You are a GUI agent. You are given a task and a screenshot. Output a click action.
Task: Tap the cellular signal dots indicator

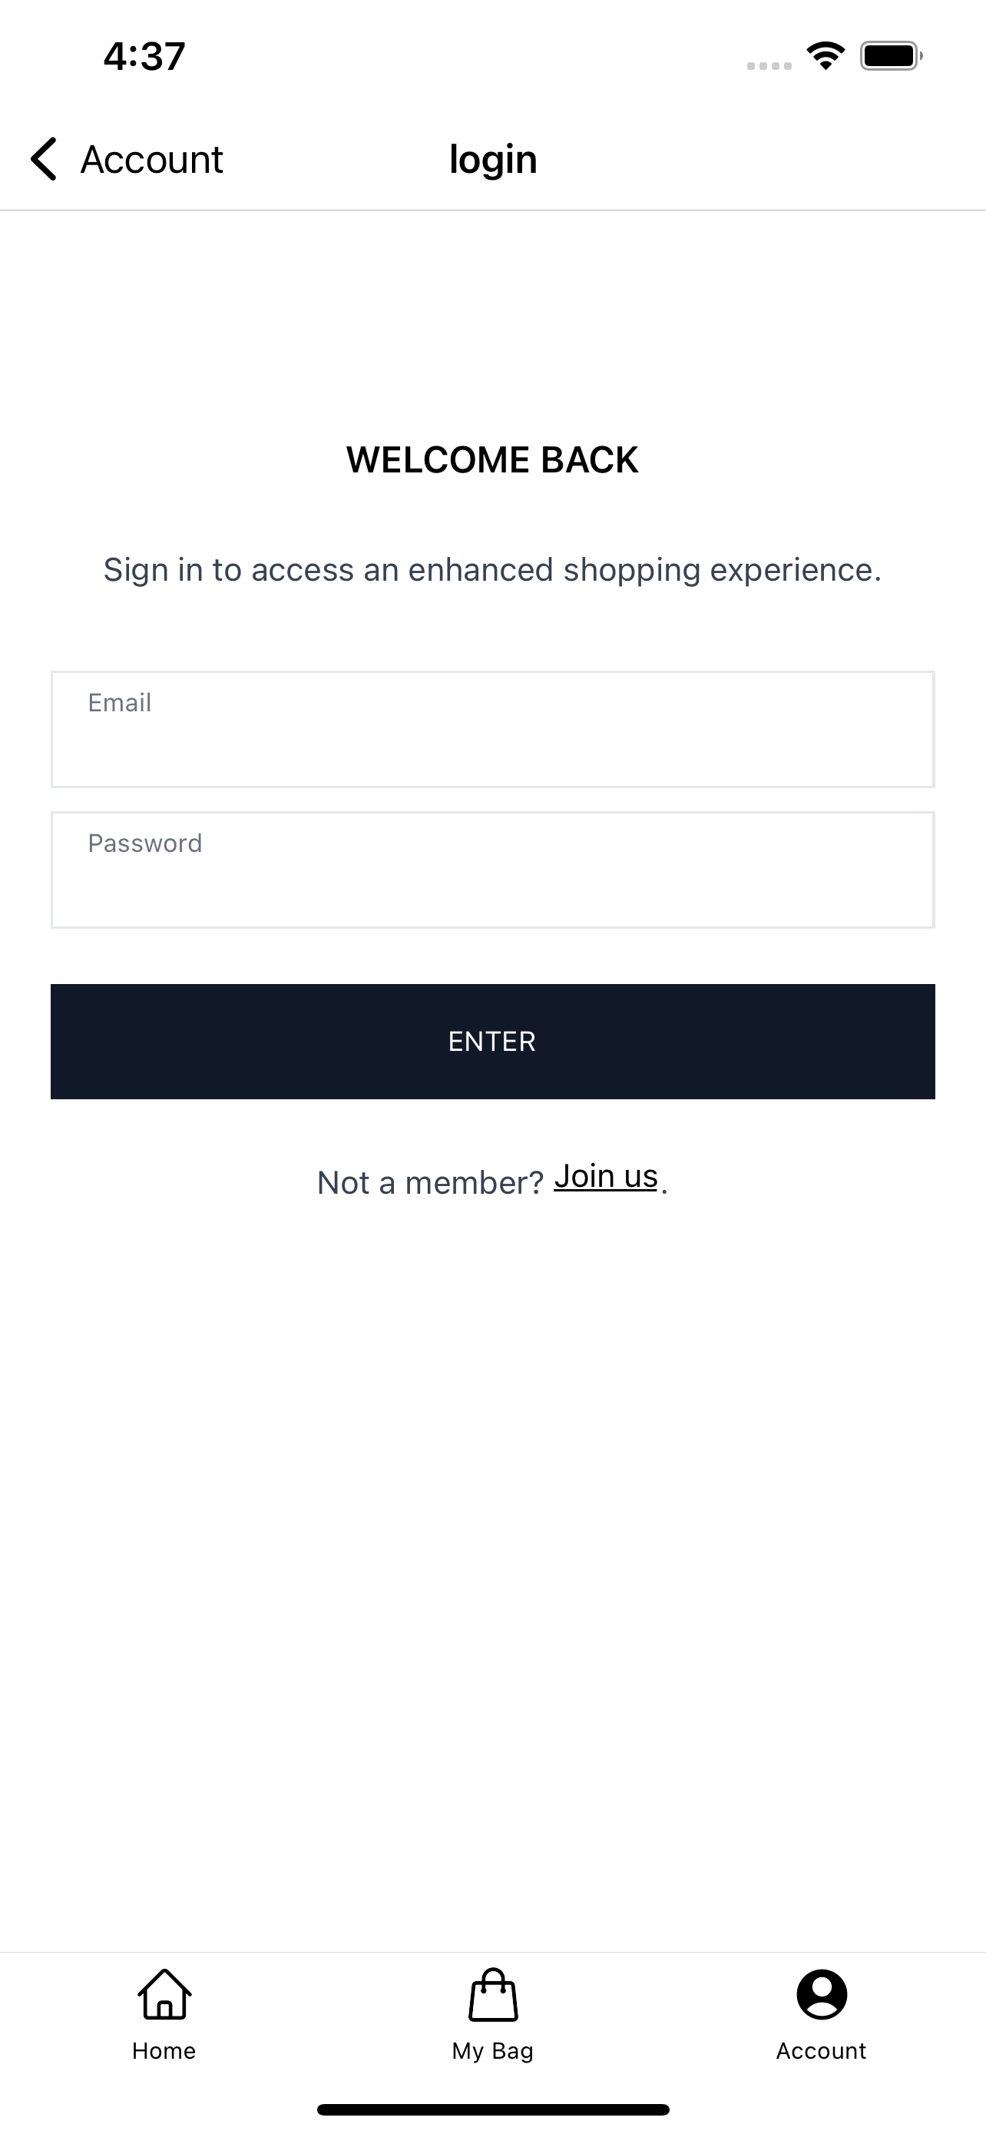pos(769,65)
